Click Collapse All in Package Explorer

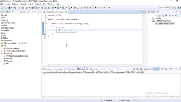tap(21, 12)
